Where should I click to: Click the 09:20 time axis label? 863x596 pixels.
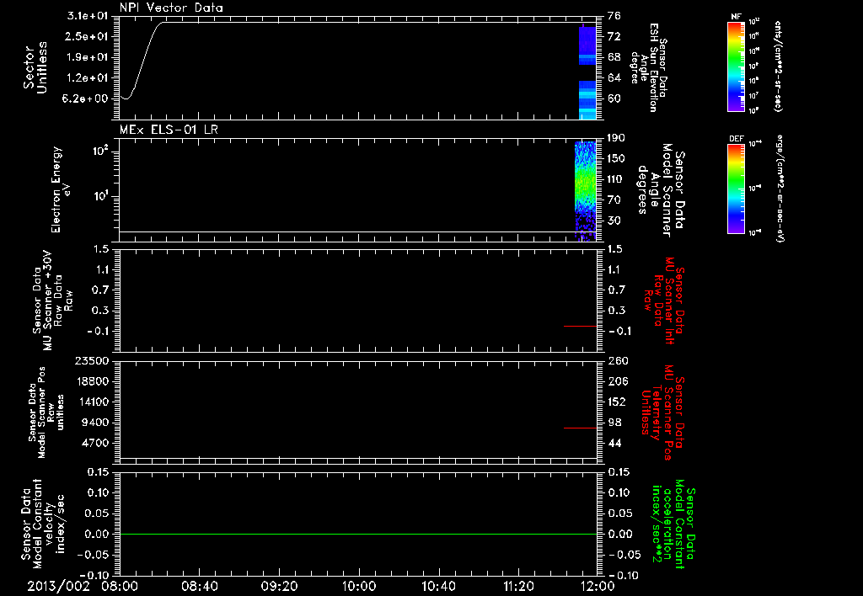point(280,586)
